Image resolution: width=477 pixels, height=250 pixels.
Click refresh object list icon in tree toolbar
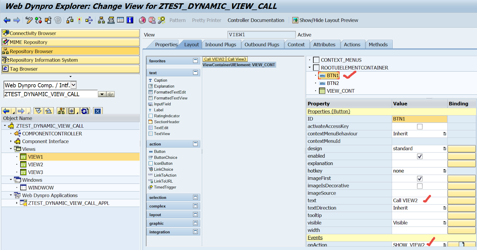pyautogui.click(x=85, y=111)
